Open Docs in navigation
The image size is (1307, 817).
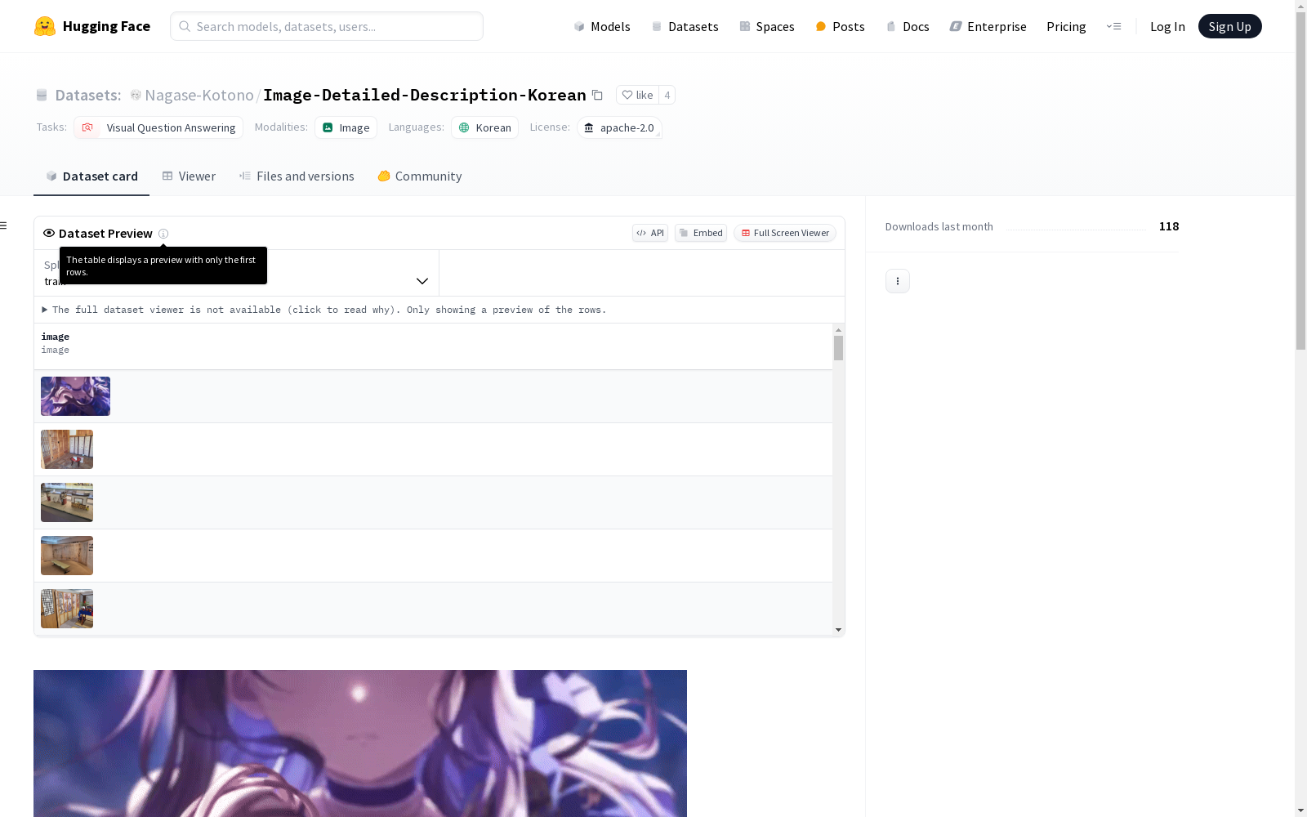(x=908, y=26)
